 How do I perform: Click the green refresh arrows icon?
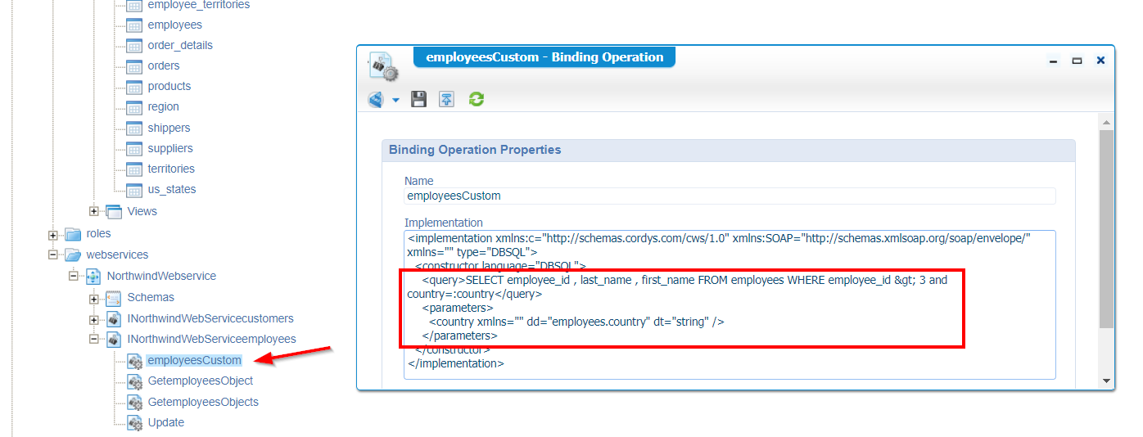click(476, 100)
